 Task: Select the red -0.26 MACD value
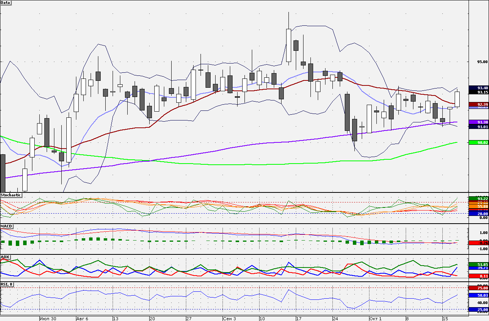(479, 243)
